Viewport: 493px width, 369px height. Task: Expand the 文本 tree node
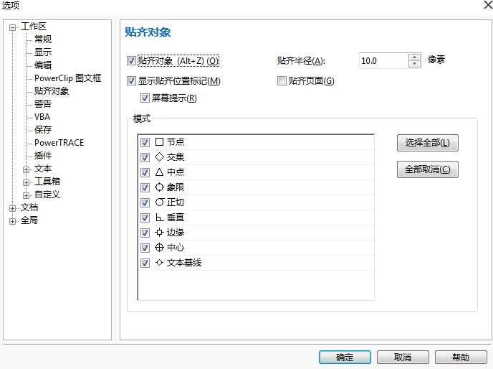click(26, 169)
